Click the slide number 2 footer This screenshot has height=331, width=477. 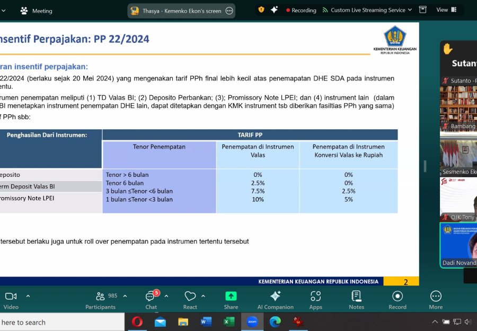(405, 282)
